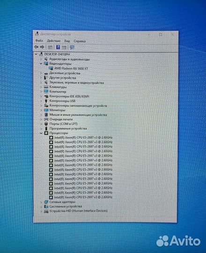
Task: Collapse the DESKTOP-D4I18PH root node
Action: (x=36, y=54)
